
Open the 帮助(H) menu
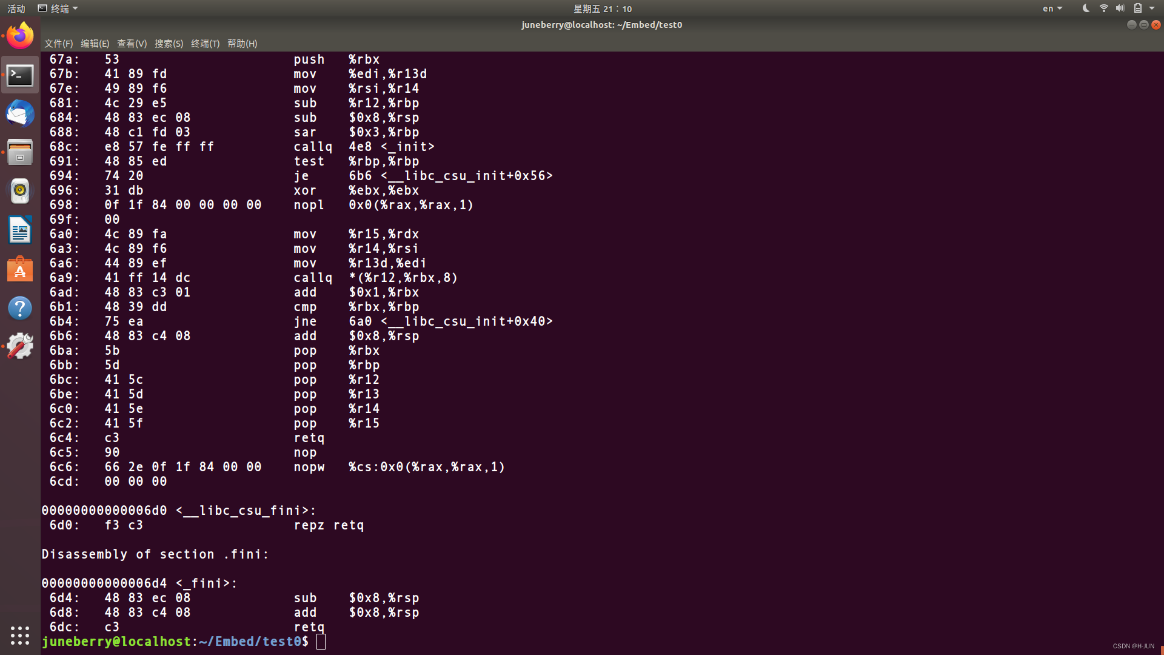tap(242, 44)
